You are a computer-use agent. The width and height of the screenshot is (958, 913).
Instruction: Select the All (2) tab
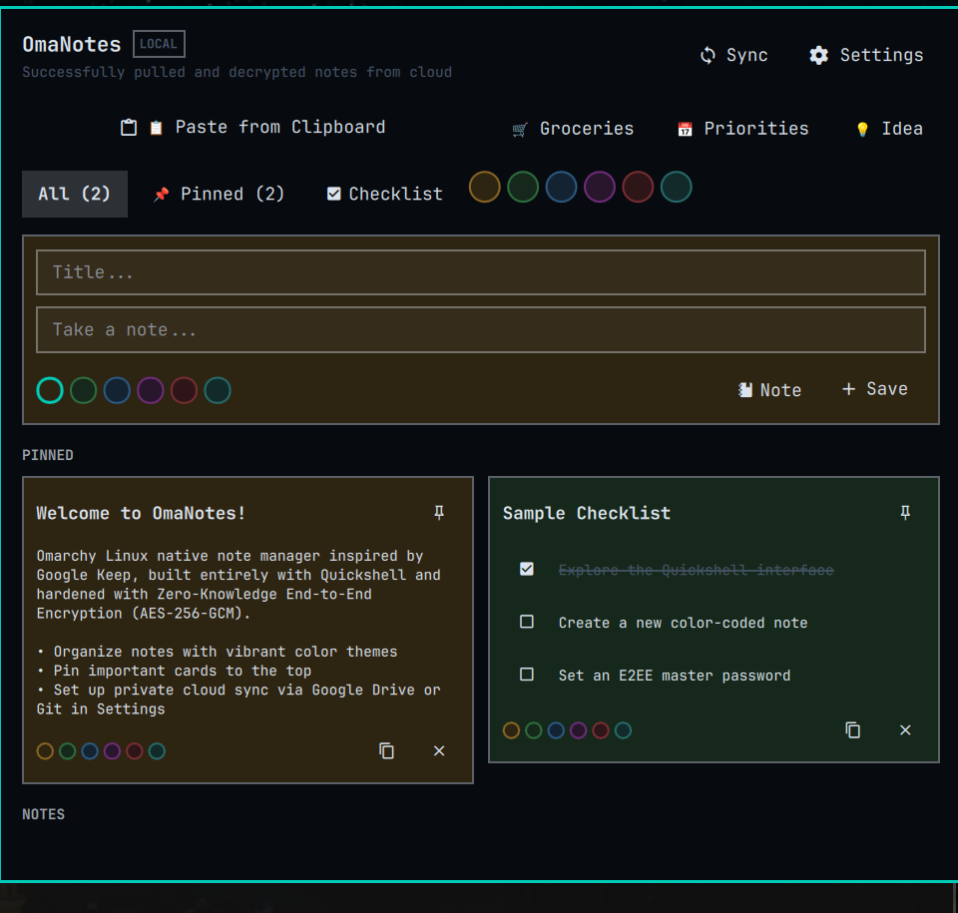(x=75, y=195)
